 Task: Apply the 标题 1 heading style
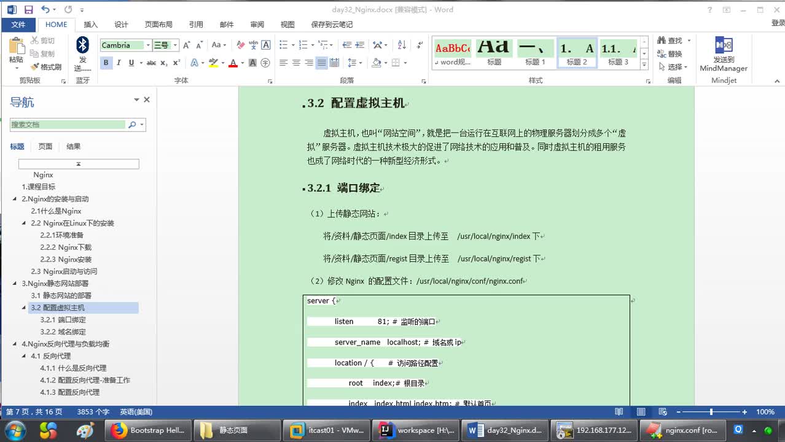coord(535,53)
